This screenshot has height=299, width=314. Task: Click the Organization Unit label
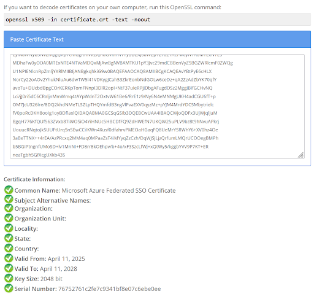40,219
